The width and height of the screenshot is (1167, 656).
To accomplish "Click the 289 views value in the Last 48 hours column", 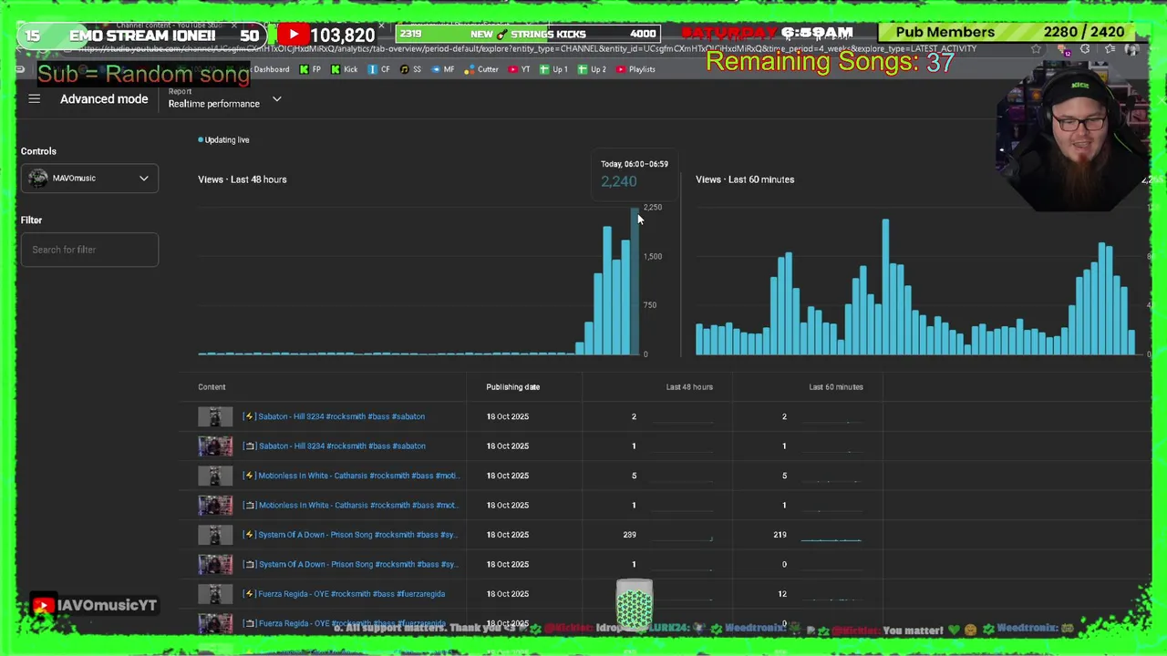I will click(x=629, y=535).
